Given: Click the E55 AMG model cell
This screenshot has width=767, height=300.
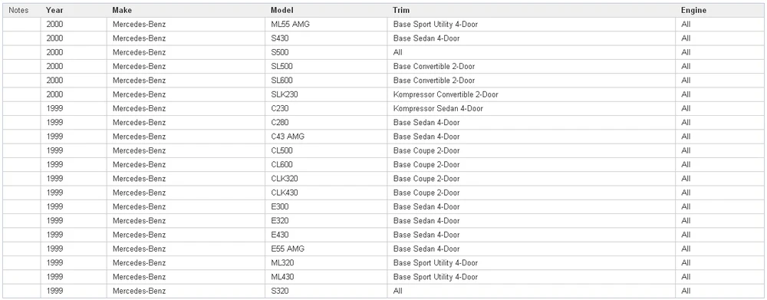Looking at the screenshot, I should (x=326, y=249).
